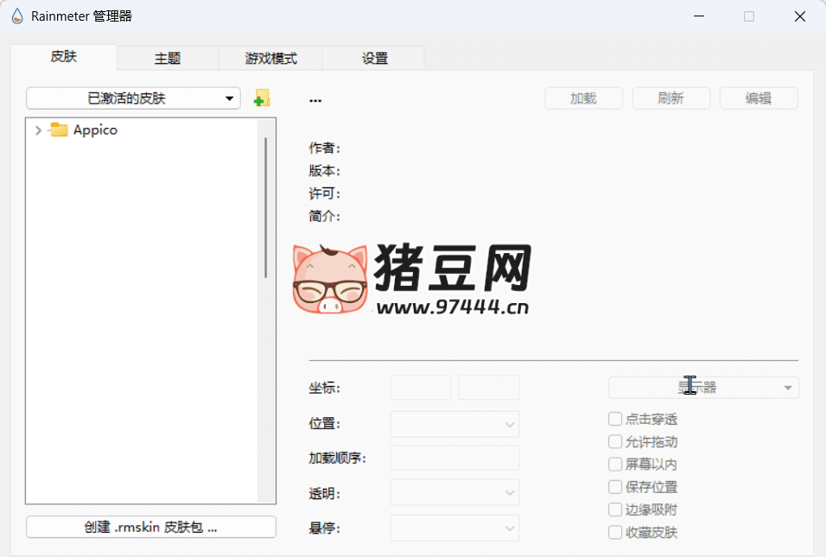Enable the 点击穿透 click-through option

point(614,419)
